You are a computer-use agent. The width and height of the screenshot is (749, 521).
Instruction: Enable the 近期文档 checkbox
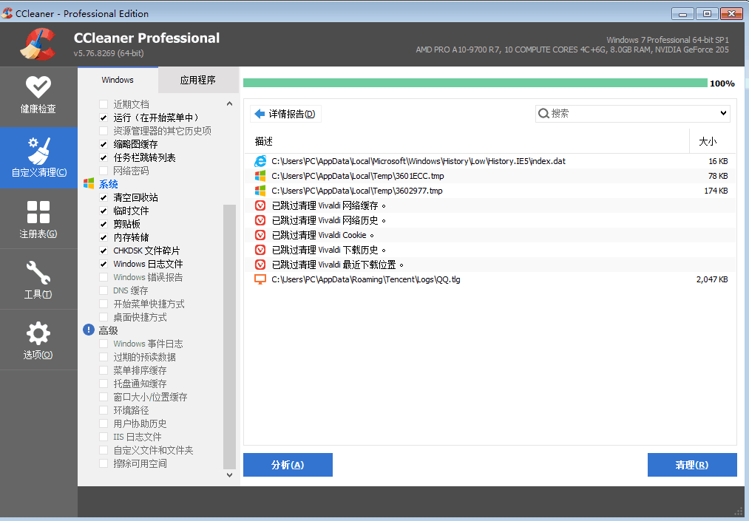coord(104,104)
